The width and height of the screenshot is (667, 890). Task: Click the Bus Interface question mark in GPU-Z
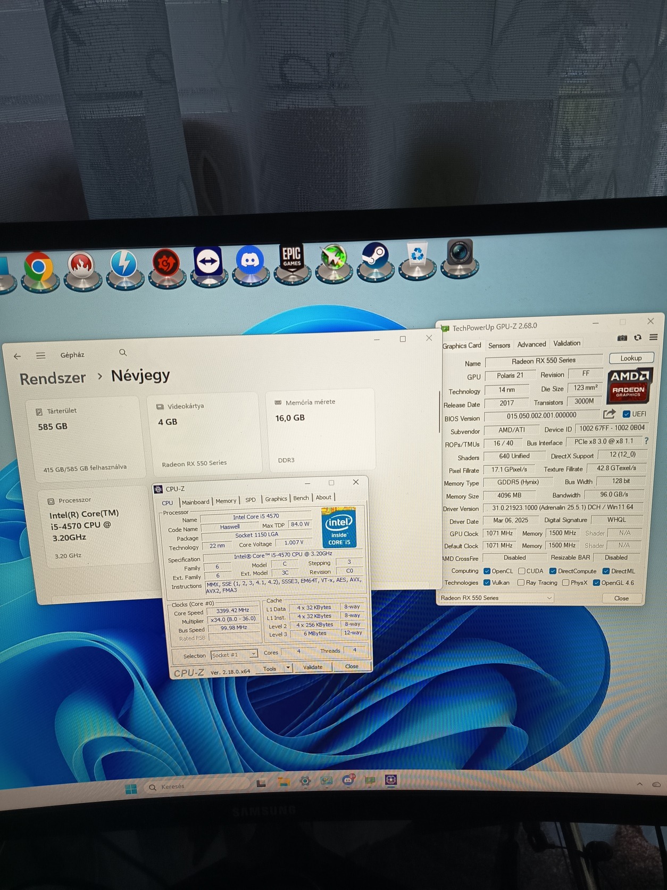(646, 441)
